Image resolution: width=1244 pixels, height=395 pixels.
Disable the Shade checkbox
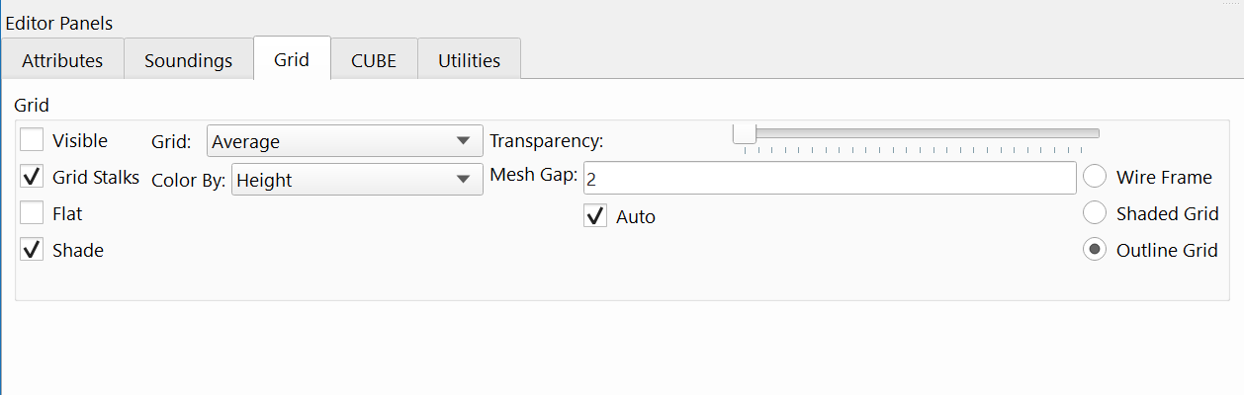pyautogui.click(x=33, y=250)
